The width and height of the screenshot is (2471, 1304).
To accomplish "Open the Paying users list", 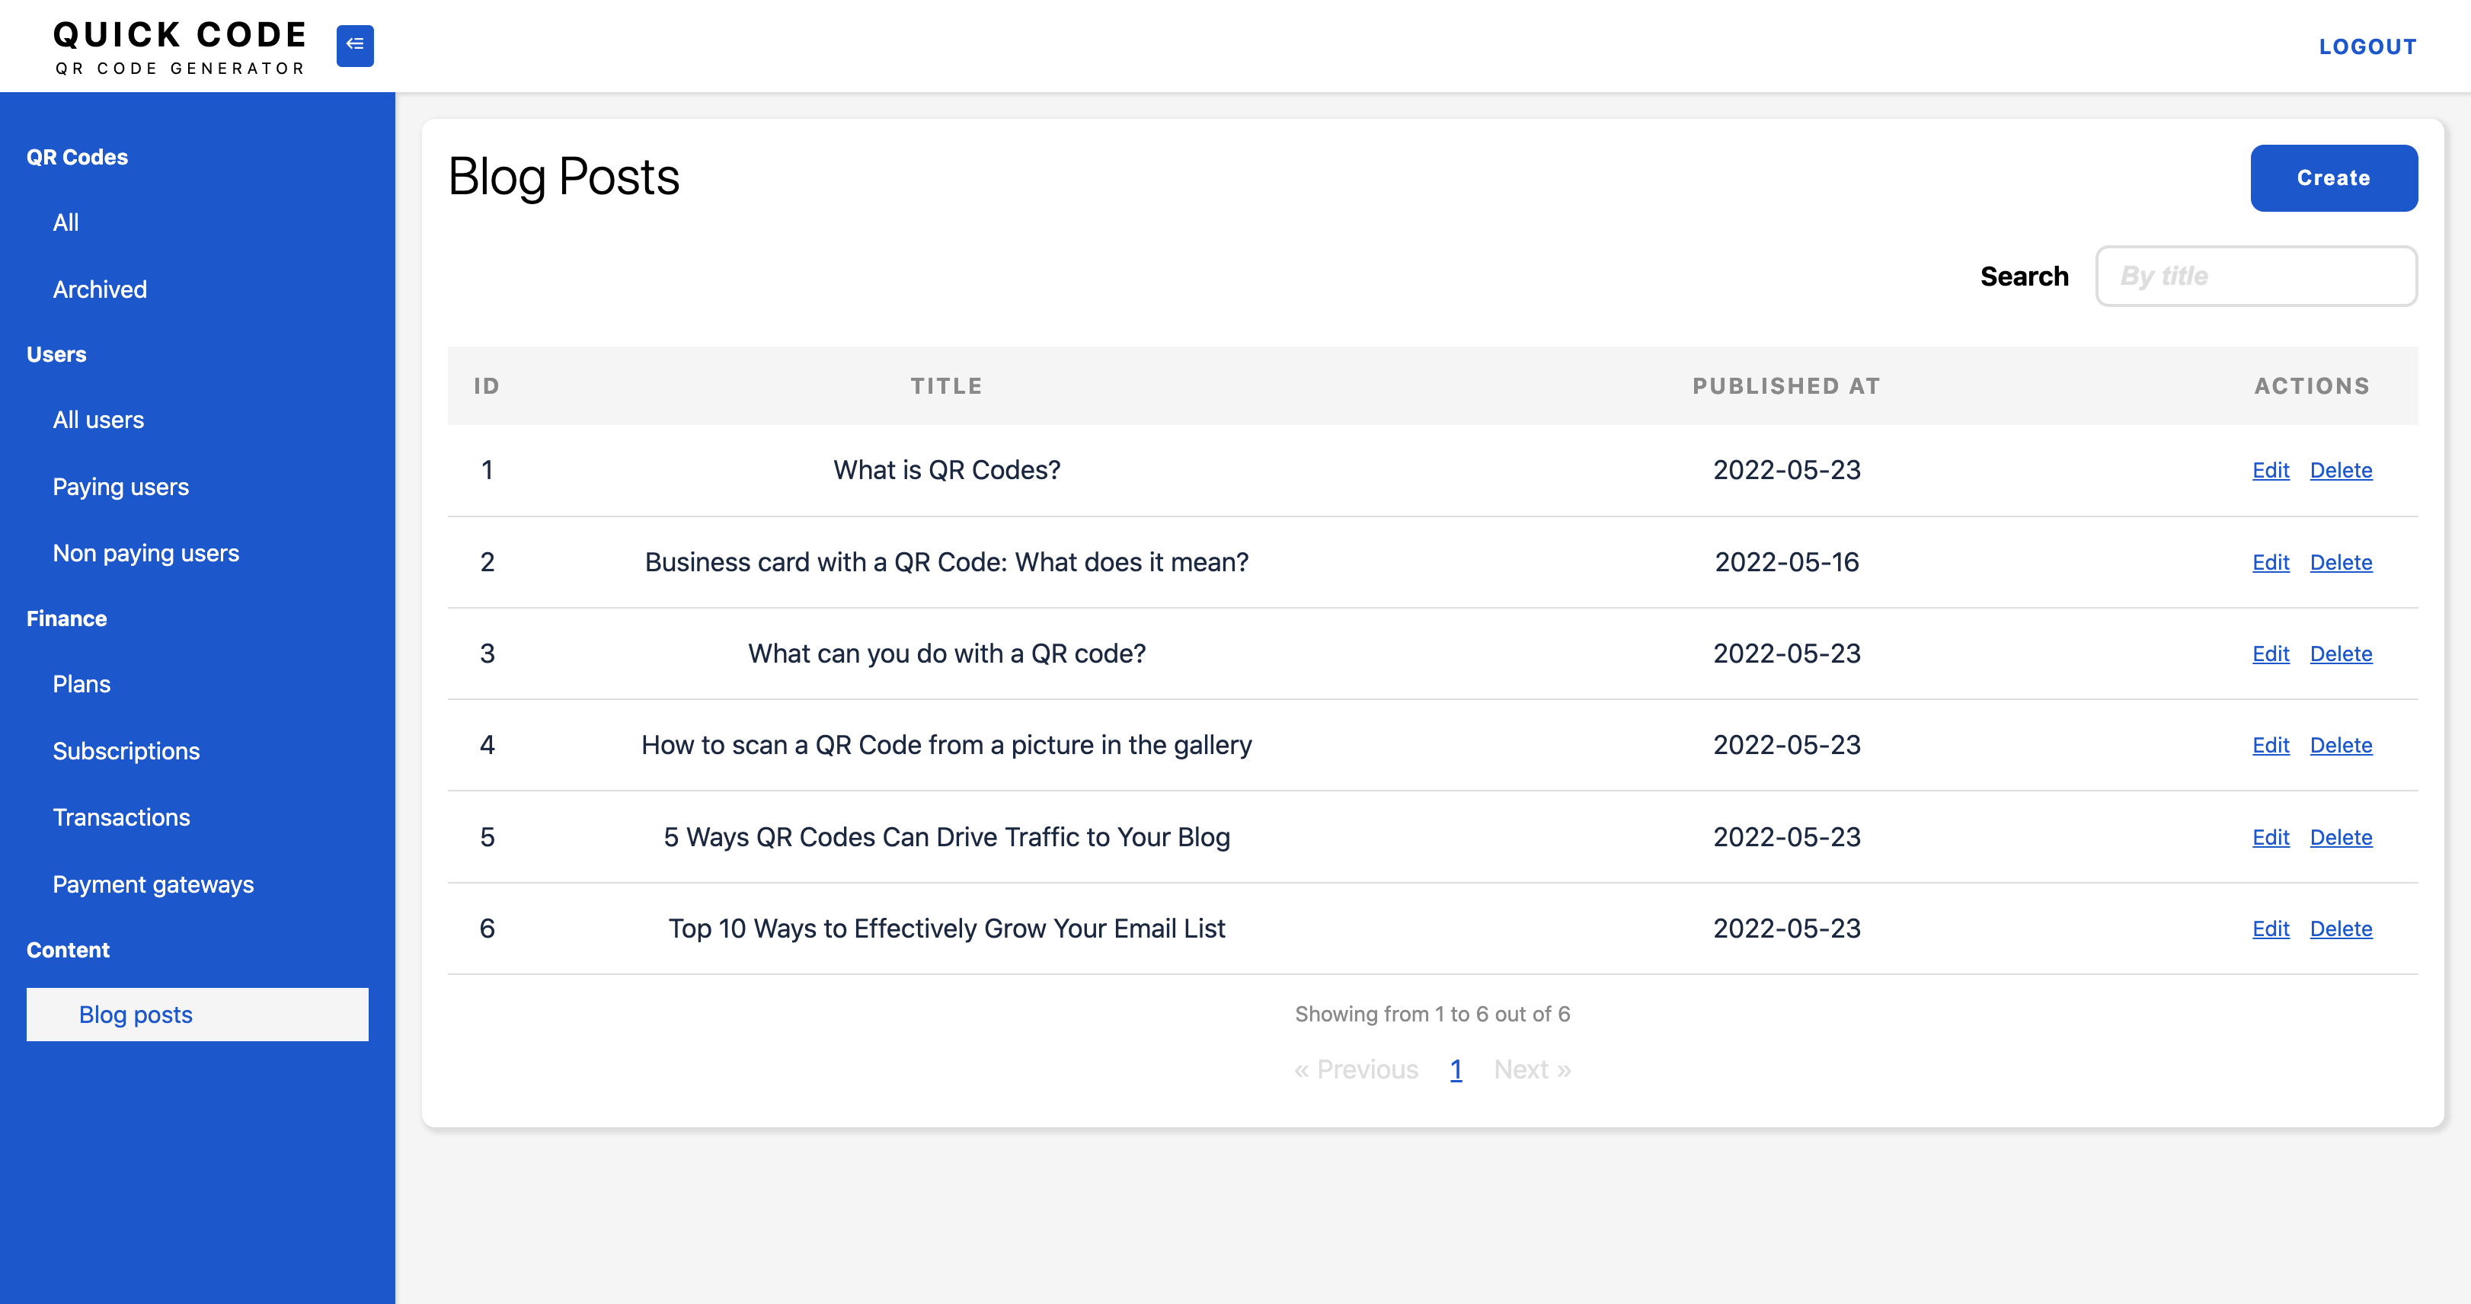I will pyautogui.click(x=121, y=487).
